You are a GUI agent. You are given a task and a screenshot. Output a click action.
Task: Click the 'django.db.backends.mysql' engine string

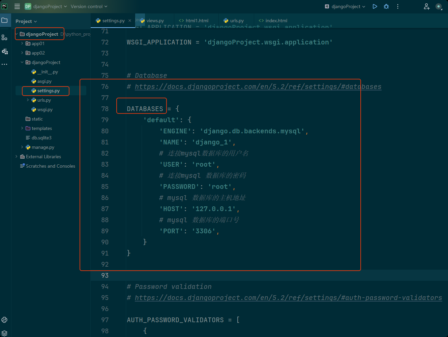(252, 131)
